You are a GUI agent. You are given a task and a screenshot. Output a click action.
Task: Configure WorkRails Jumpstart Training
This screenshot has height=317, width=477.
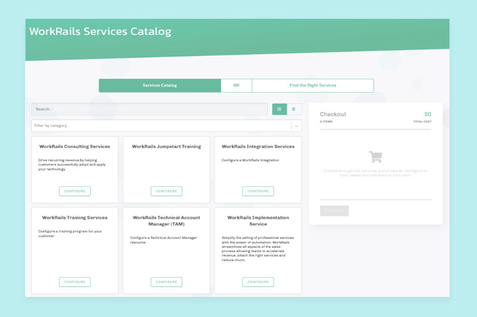point(167,191)
